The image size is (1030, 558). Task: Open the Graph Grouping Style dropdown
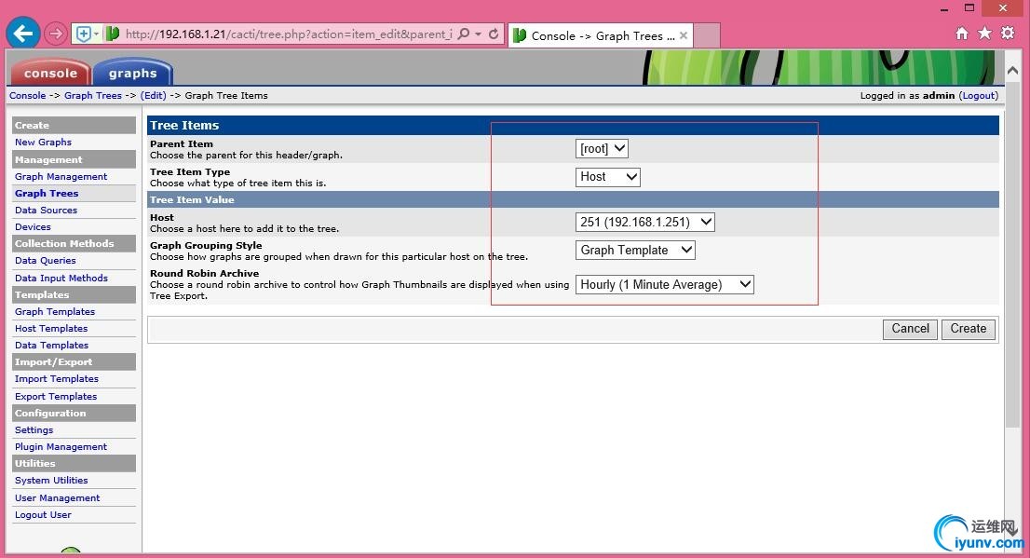point(635,251)
